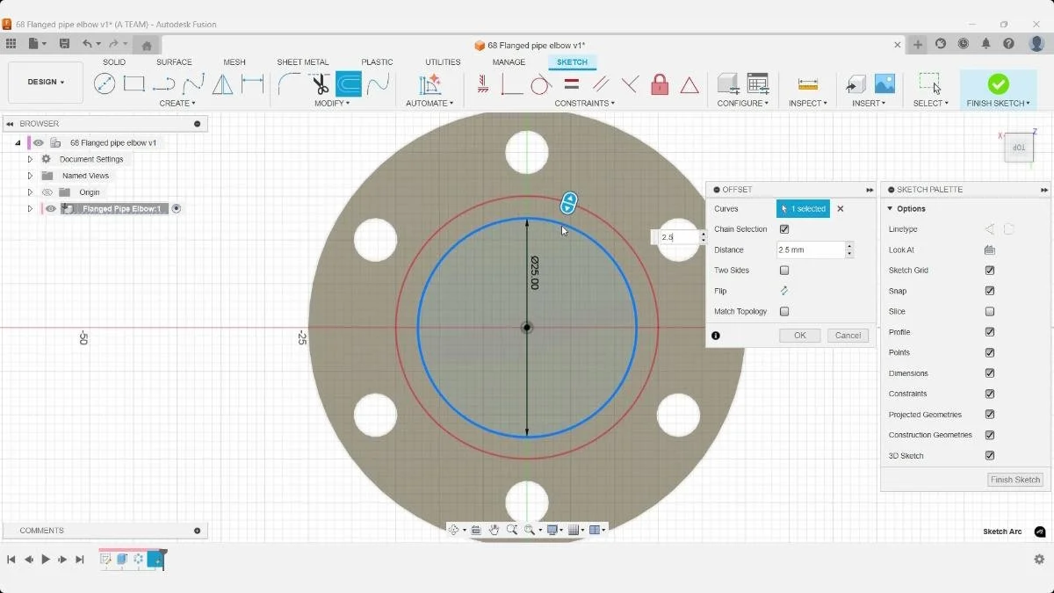Expand the Flanged Pipe Elbow:1 component node

coord(30,209)
